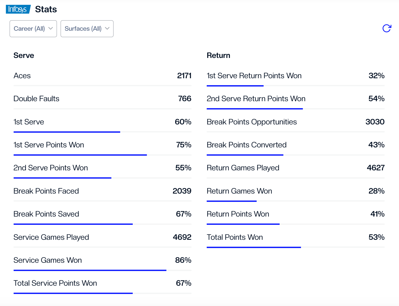Click the Service Games Played label

point(51,237)
